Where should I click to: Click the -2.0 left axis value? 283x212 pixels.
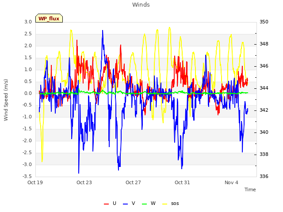pos(27,140)
